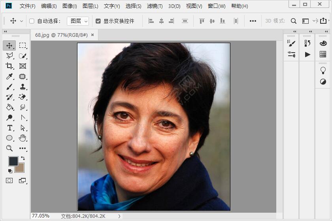This screenshot has width=332, height=221.
Task: Select the History Brush tool
Action: [x=9, y=97]
